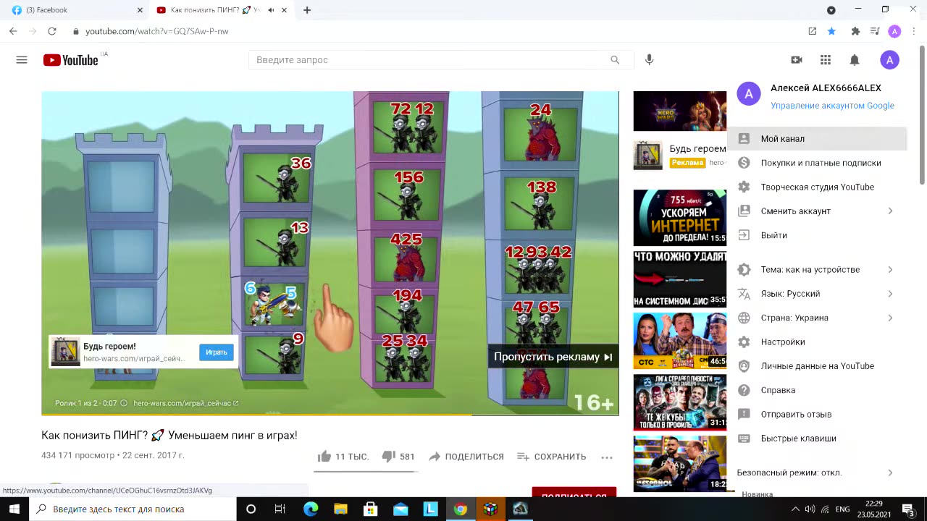The width and height of the screenshot is (927, 521).
Task: Mute the YouTube tab audio icon
Action: click(x=271, y=10)
